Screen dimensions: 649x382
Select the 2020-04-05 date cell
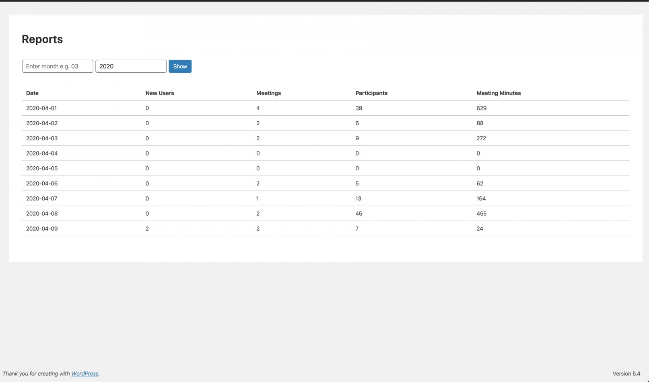point(42,168)
